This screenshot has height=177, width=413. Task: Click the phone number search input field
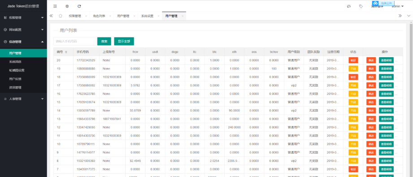pyautogui.click(x=75, y=41)
